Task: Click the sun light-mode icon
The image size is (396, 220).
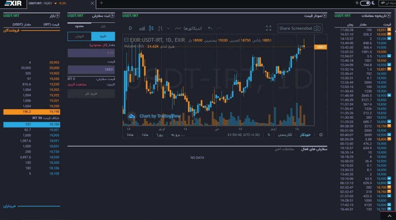Action: 357,3
